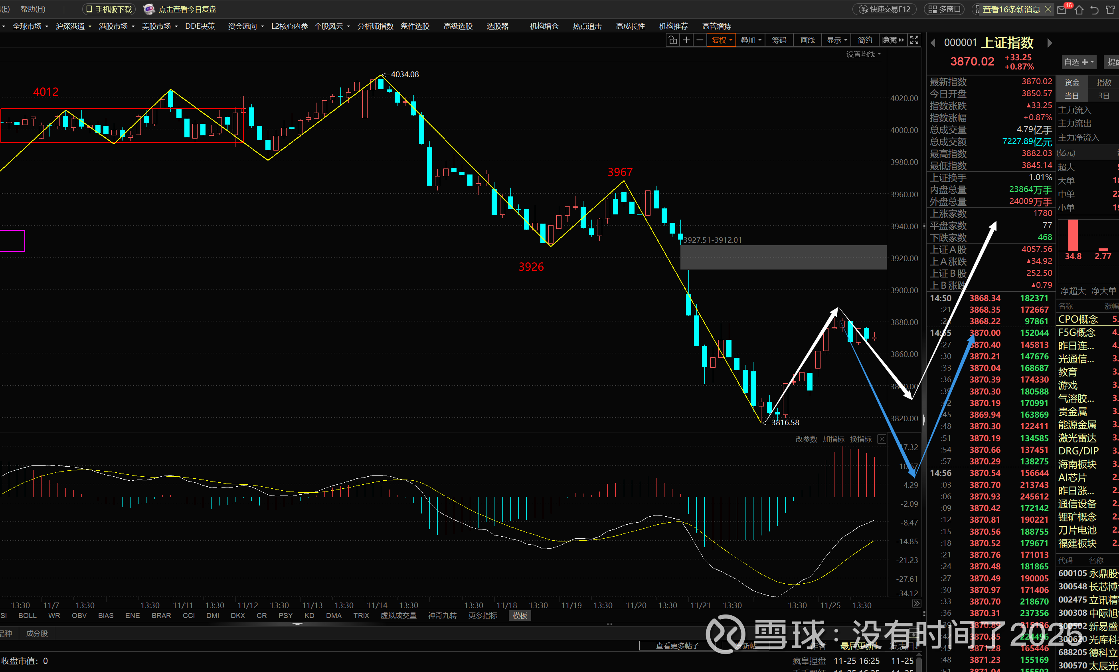Select the MACD-row KD indicator tab

309,615
